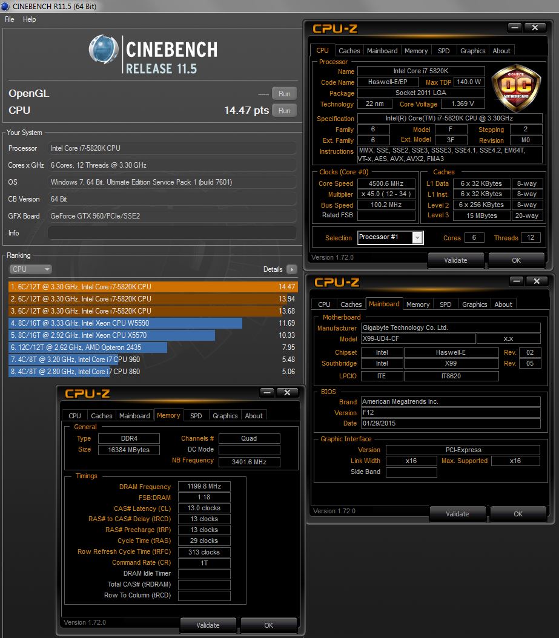
Task: Click the Gigabyte OC Motherboard badge
Action: (516, 88)
